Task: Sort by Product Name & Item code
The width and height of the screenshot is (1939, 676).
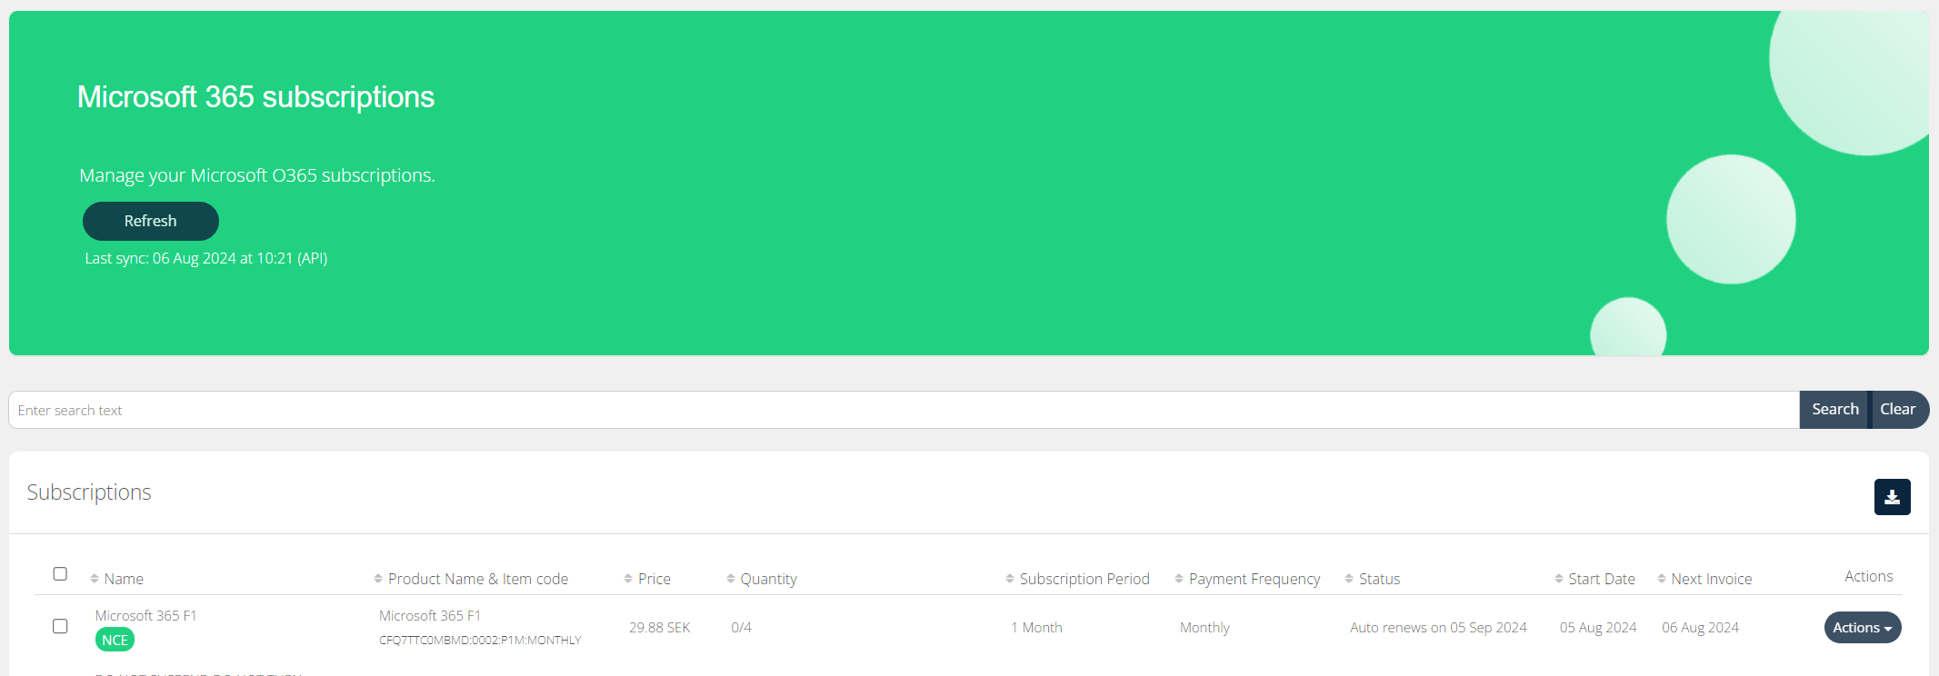Action: tap(378, 579)
